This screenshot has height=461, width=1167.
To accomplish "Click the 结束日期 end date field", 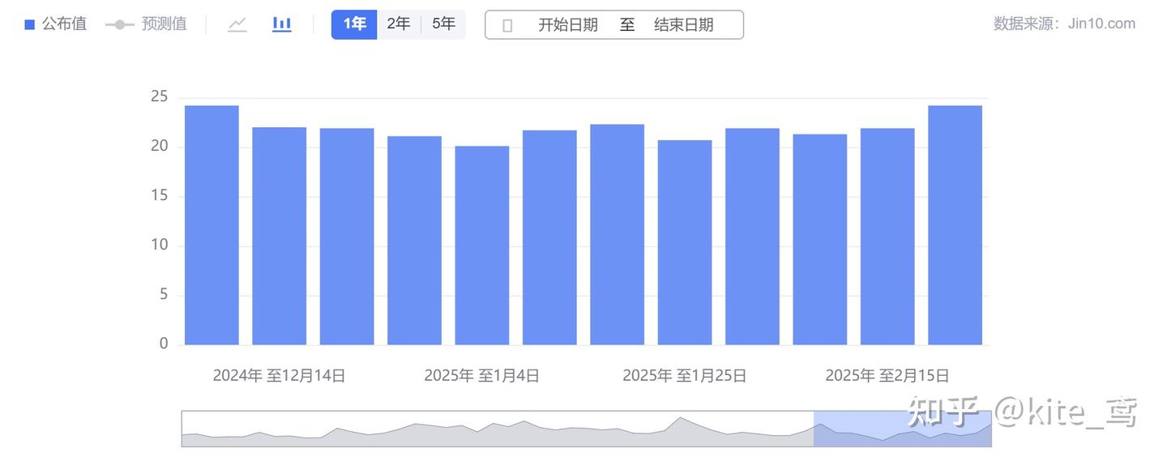I will tap(684, 25).
